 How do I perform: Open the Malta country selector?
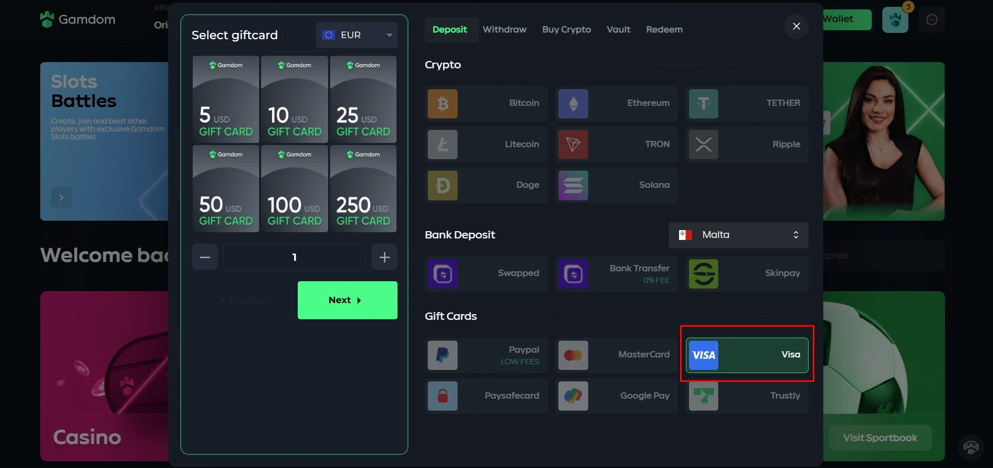tap(739, 235)
